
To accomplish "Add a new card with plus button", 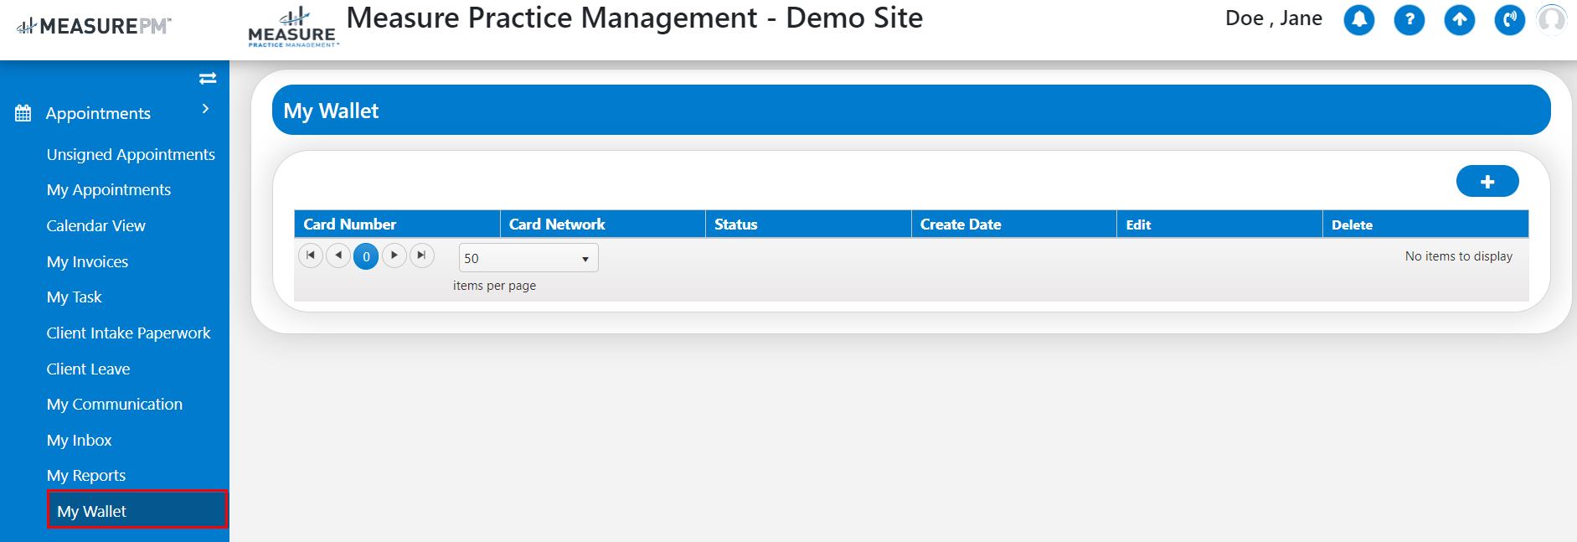I will (x=1487, y=181).
